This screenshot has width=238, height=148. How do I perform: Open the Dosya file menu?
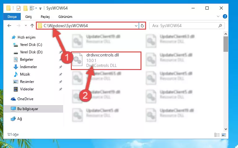pyautogui.click(x=12, y=17)
